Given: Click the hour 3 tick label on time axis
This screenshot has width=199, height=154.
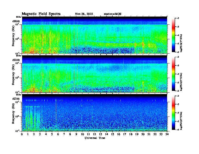Looking at the screenshot, I should (x=40, y=134).
